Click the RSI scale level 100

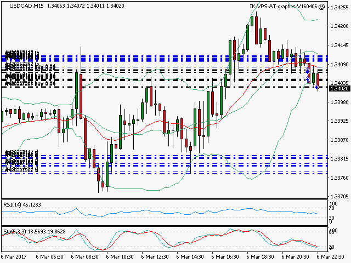pyautogui.click(x=333, y=203)
